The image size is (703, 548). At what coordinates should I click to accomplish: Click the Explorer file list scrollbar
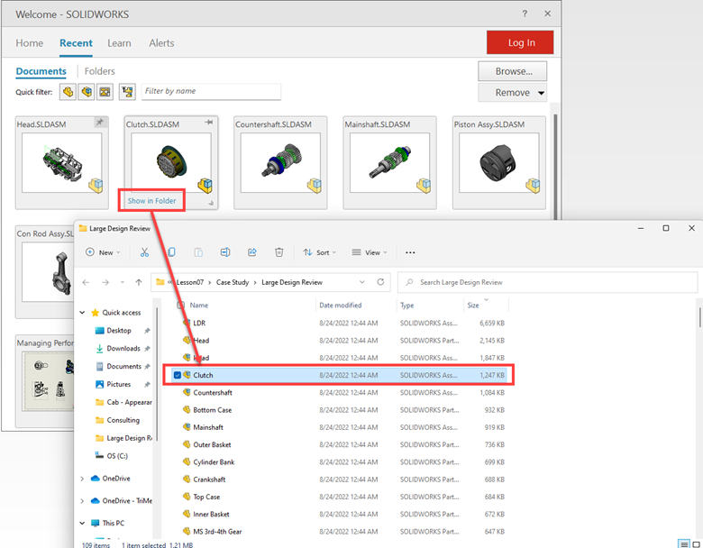point(699,317)
